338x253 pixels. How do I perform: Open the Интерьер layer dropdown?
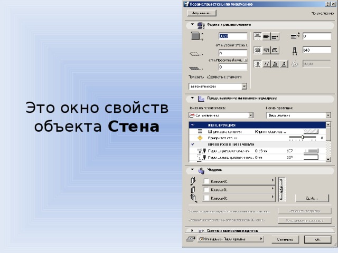(x=231, y=239)
